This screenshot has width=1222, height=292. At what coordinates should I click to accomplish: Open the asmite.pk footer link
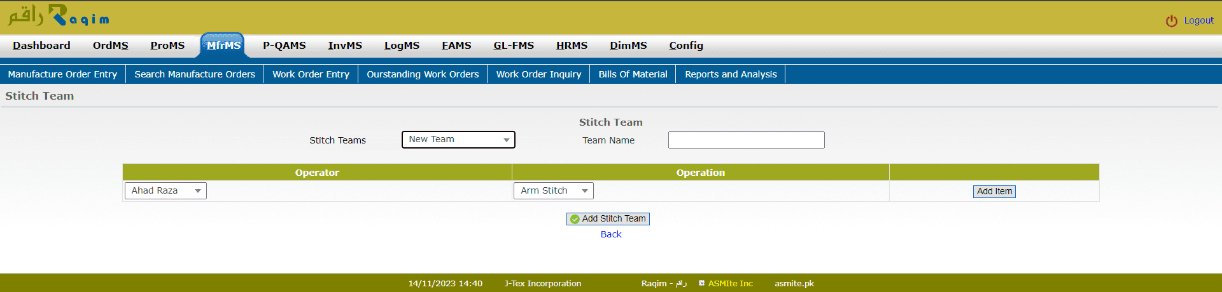[794, 283]
